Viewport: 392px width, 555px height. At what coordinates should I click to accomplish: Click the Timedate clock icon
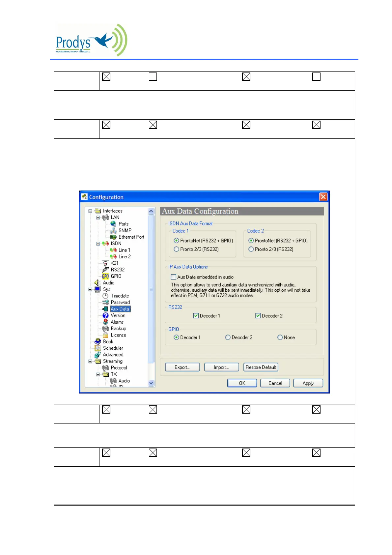(x=105, y=296)
